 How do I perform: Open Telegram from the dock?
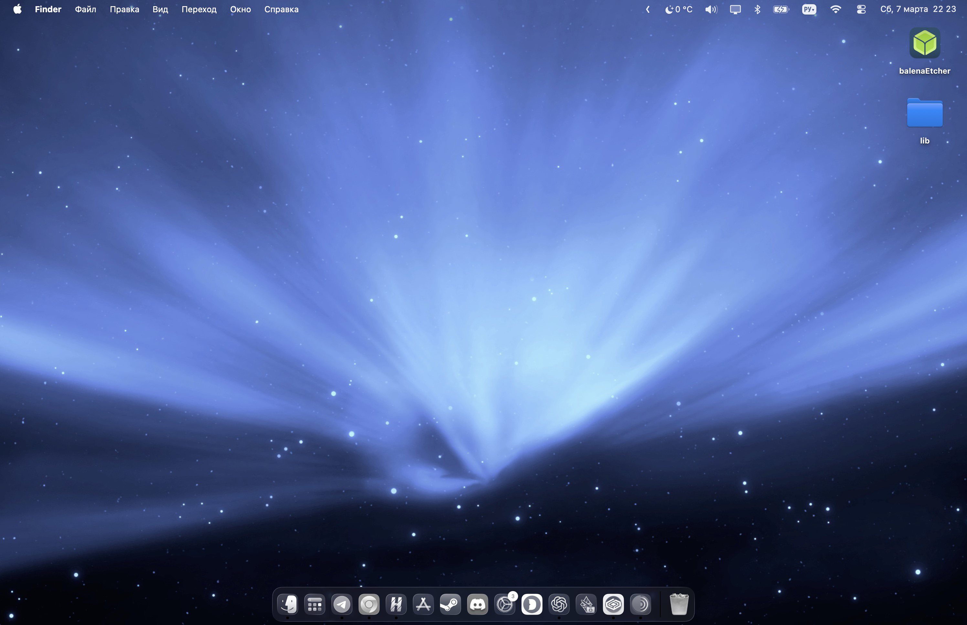pyautogui.click(x=342, y=604)
